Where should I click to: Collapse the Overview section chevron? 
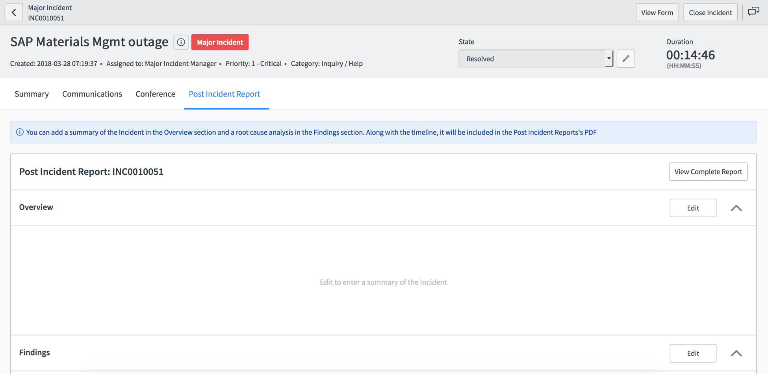point(736,208)
